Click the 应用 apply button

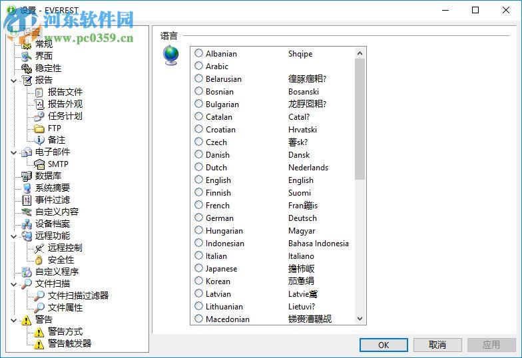point(491,345)
